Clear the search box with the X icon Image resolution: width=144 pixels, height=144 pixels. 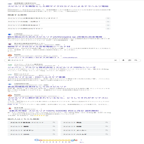[x=115, y=60]
